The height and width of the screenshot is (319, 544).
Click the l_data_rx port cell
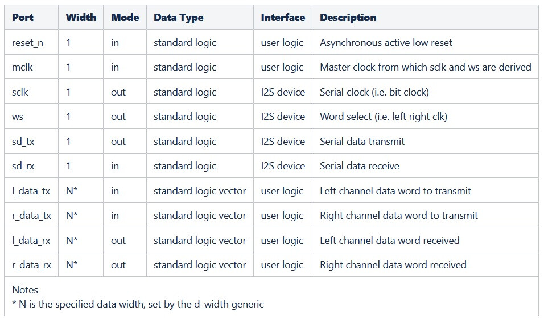pyautogui.click(x=31, y=241)
